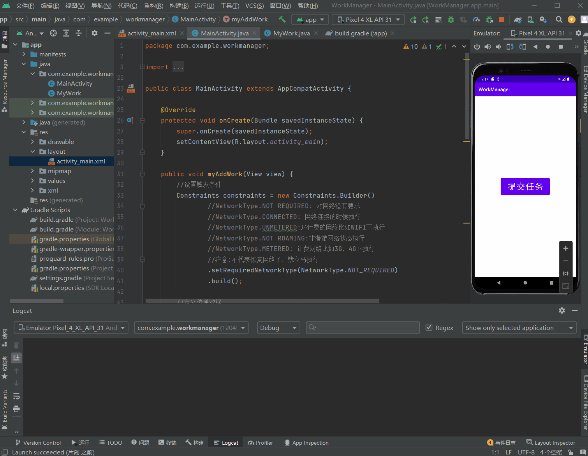Click the Make Project hammer icon
The height and width of the screenshot is (456, 588).
pyautogui.click(x=282, y=19)
